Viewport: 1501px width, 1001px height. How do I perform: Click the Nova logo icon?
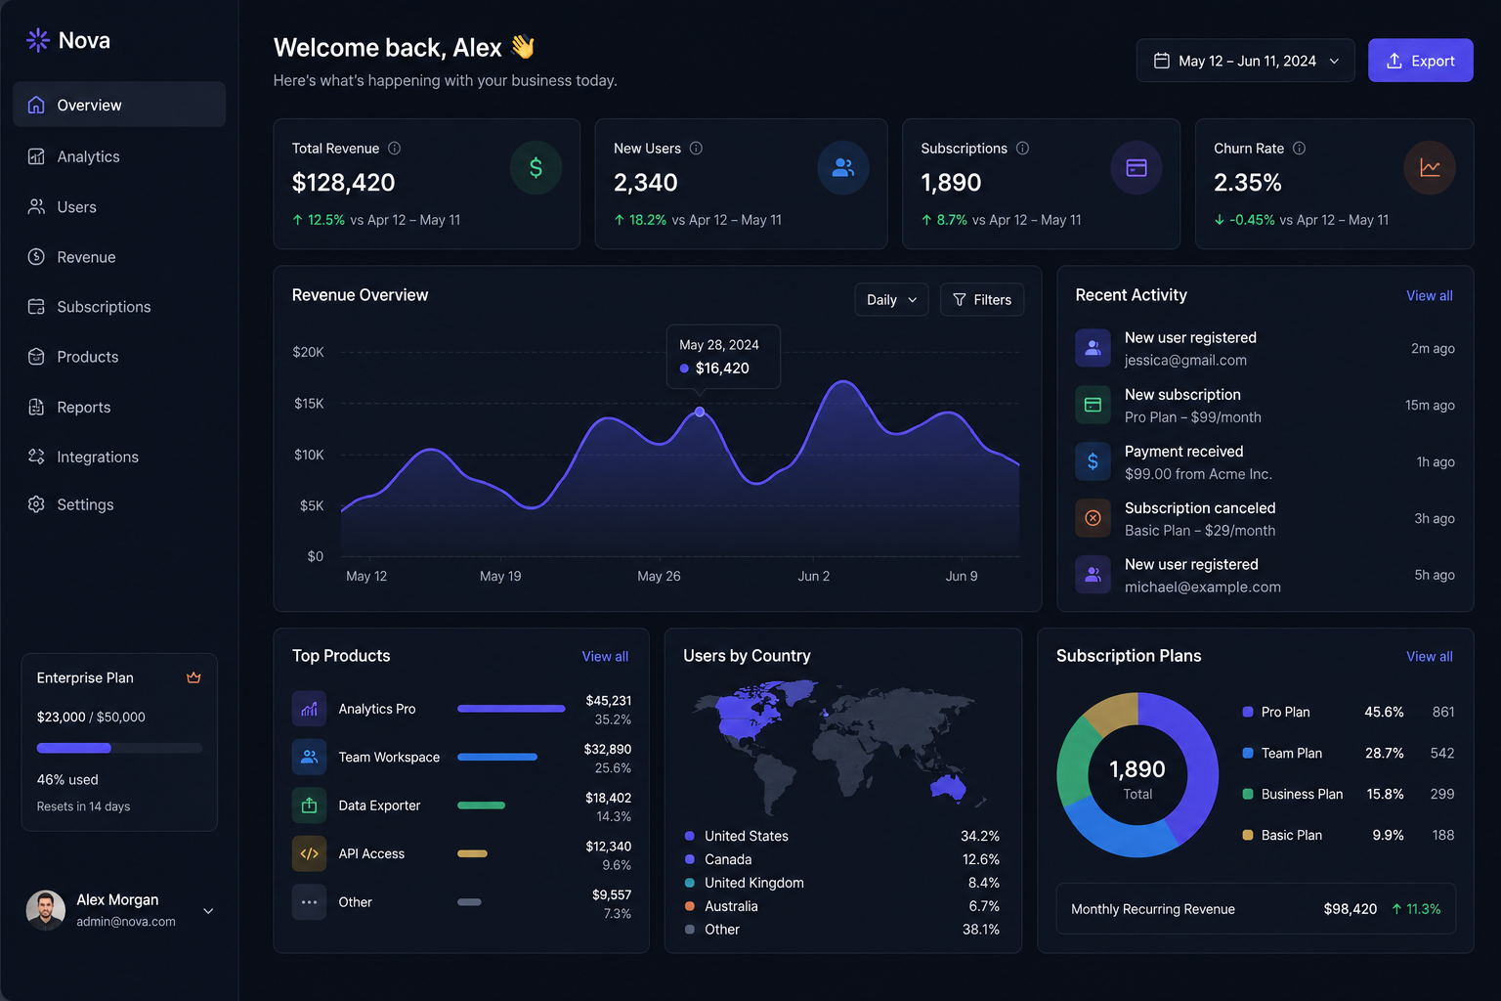click(38, 40)
